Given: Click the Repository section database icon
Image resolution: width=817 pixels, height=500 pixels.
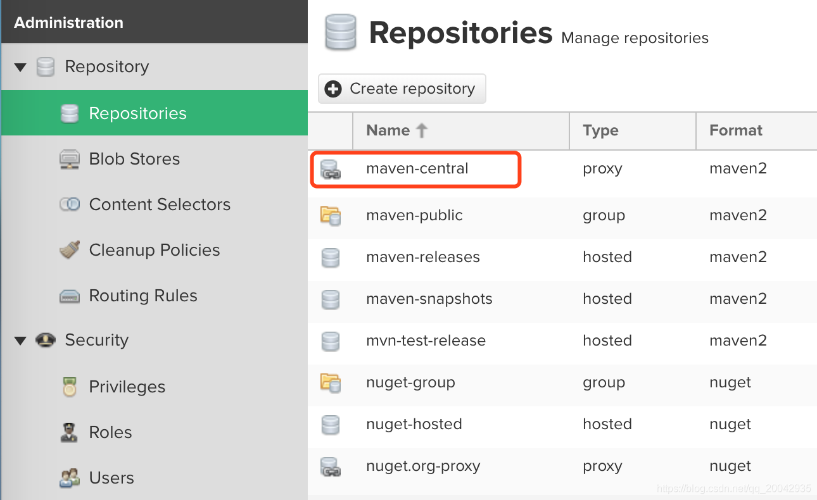Looking at the screenshot, I should coord(46,66).
